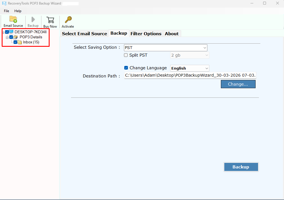
Task: Uncheck the Inbox (15) checkbox
Action: point(15,42)
